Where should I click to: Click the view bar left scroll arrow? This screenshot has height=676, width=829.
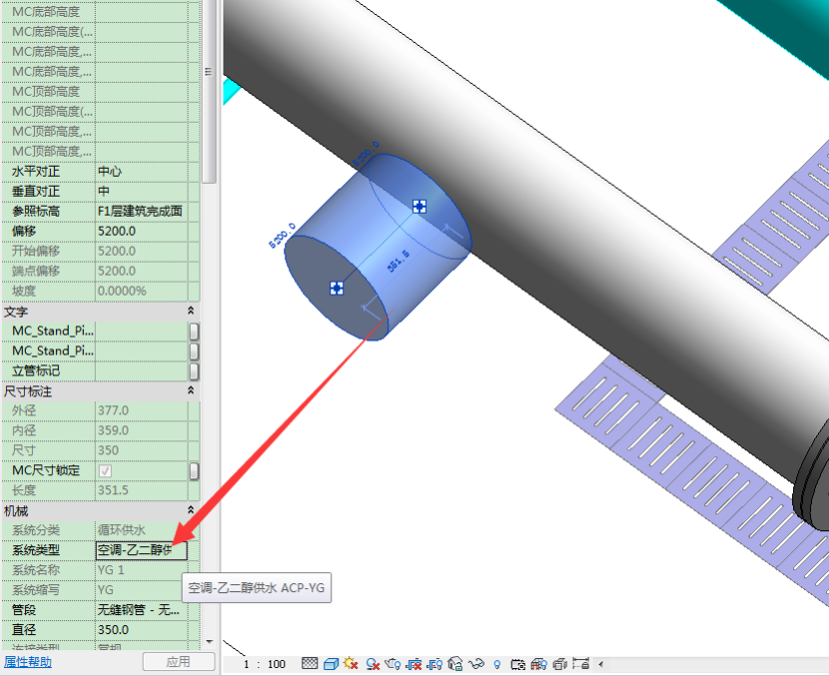601,664
